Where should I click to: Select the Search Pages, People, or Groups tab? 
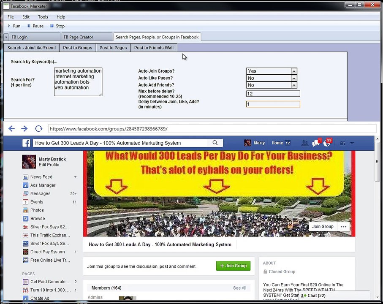tap(157, 37)
